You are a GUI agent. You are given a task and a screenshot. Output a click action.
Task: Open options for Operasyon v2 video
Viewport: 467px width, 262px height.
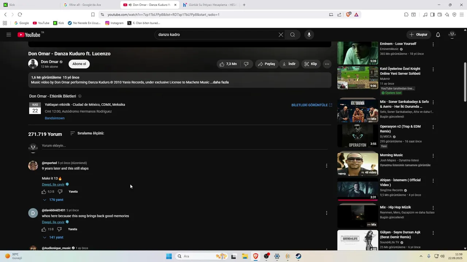tap(433, 127)
